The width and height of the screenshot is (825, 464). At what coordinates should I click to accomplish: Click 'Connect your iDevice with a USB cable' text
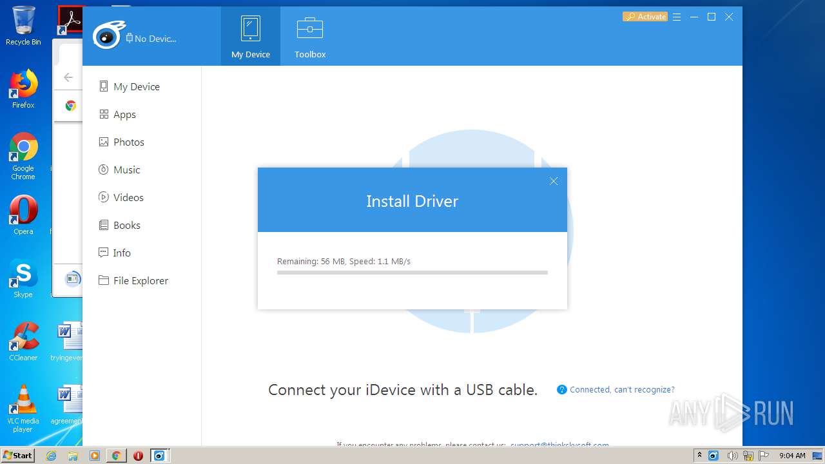pyautogui.click(x=403, y=390)
